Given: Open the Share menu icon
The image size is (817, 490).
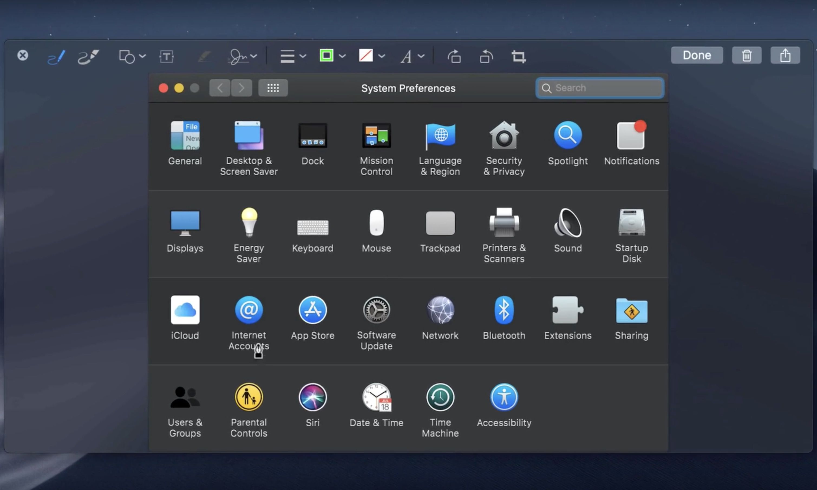Looking at the screenshot, I should tap(785, 55).
